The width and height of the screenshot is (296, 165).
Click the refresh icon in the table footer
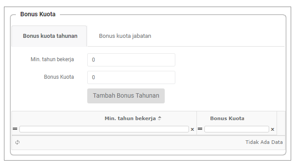pos(17,143)
